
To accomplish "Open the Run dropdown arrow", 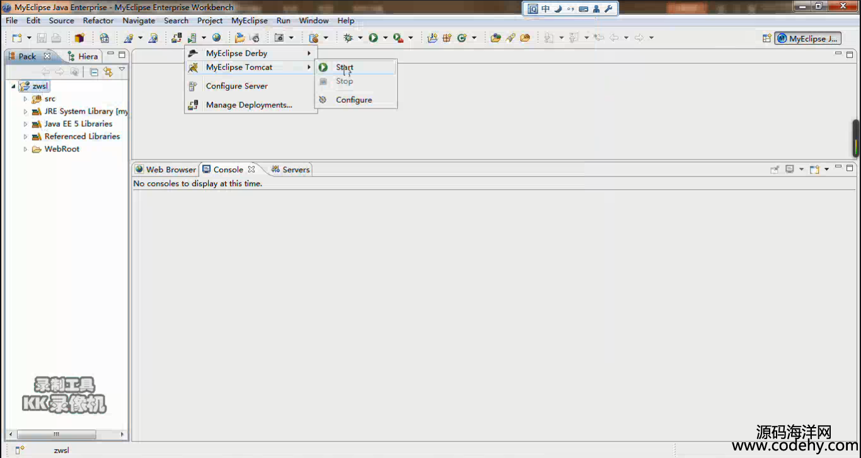I will point(385,38).
